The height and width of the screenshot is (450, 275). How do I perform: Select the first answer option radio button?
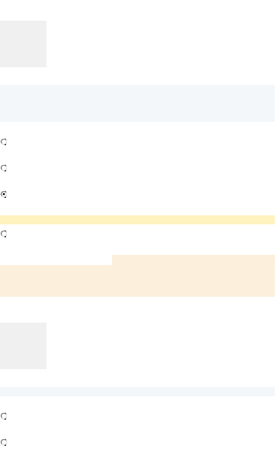click(x=4, y=142)
